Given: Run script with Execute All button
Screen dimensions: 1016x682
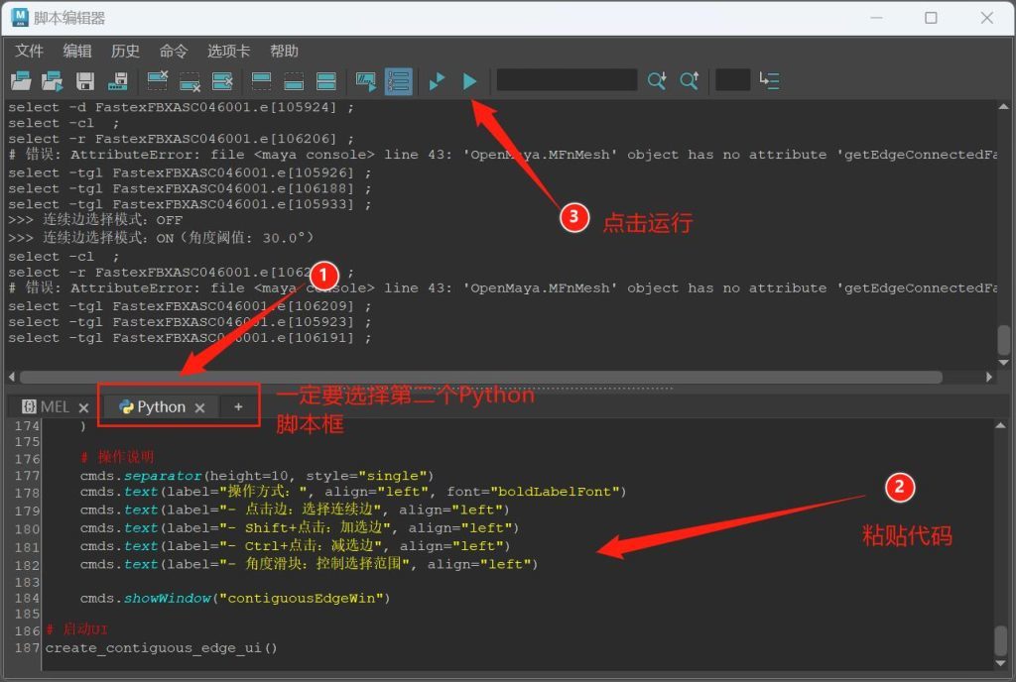Looking at the screenshot, I should pos(469,81).
